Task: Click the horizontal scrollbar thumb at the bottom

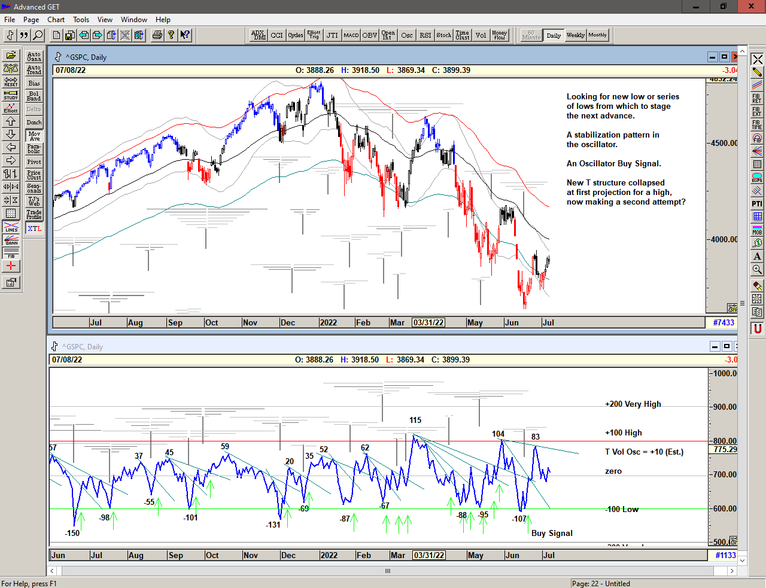Action: pos(388,571)
